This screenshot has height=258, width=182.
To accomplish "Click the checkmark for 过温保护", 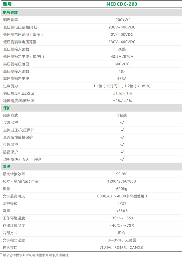I will [x=122, y=145].
